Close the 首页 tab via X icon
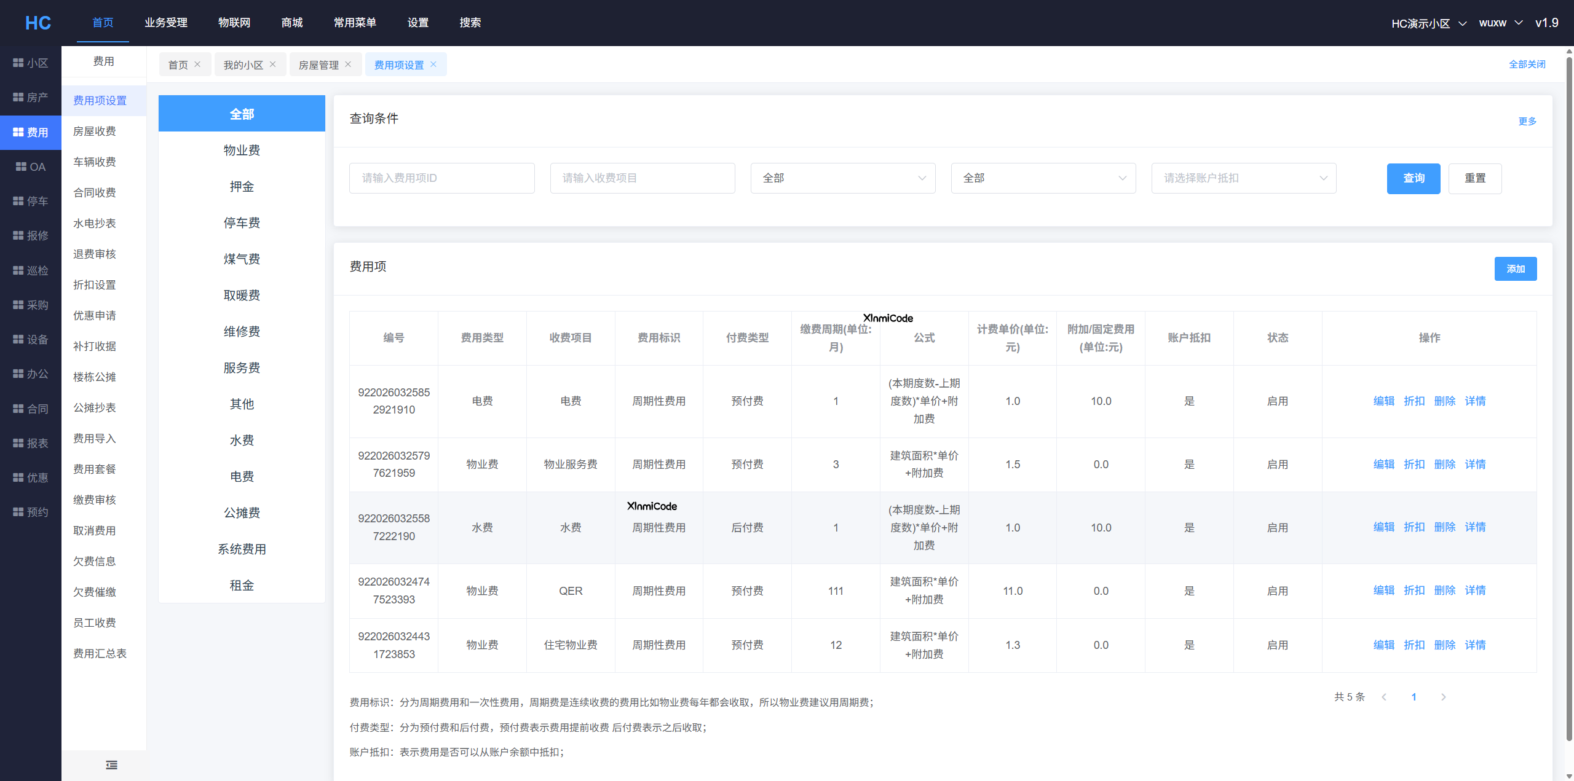This screenshot has height=781, width=1574. pyautogui.click(x=197, y=64)
